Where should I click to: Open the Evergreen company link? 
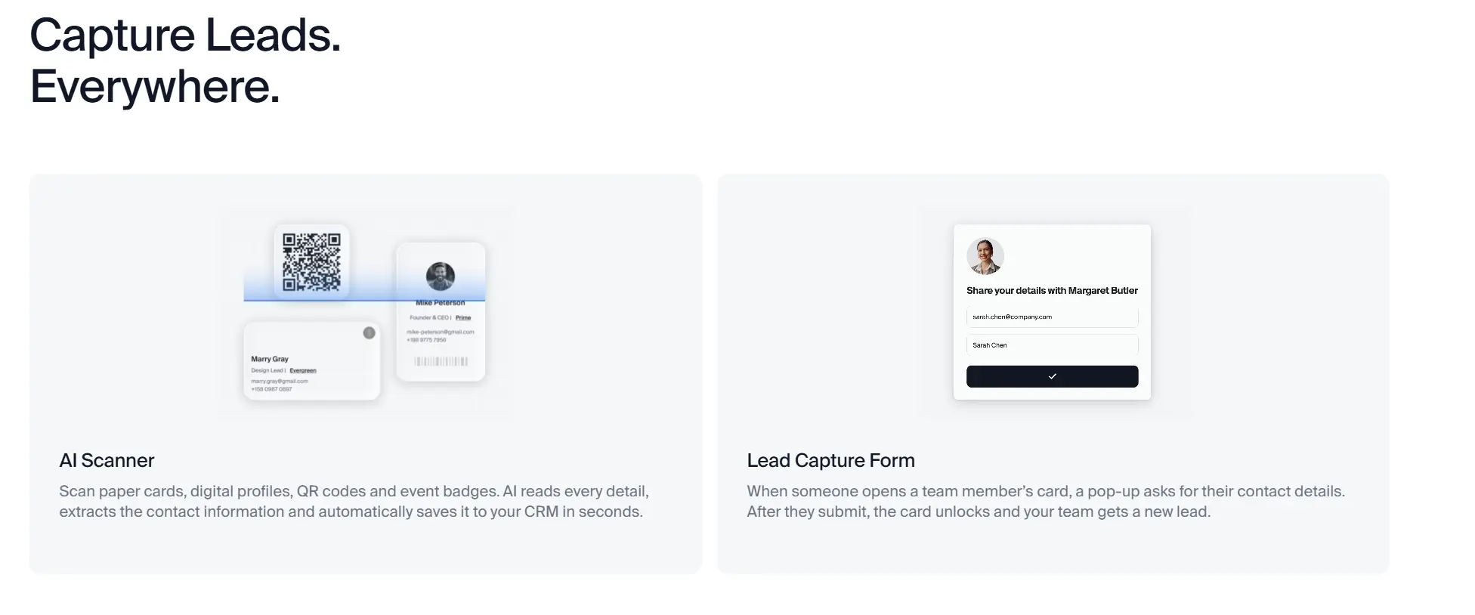(303, 370)
